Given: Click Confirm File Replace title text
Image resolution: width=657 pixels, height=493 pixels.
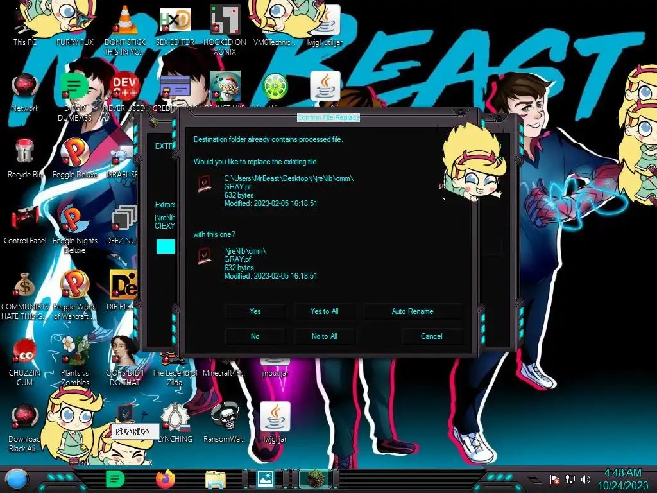Looking at the screenshot, I should pyautogui.click(x=328, y=118).
